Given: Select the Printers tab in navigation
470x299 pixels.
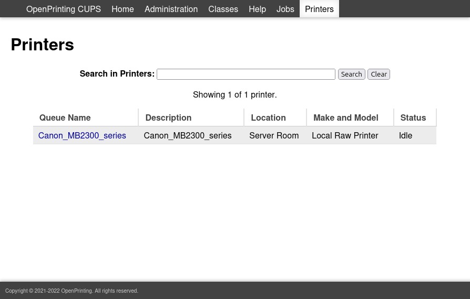Looking at the screenshot, I should tap(319, 9).
